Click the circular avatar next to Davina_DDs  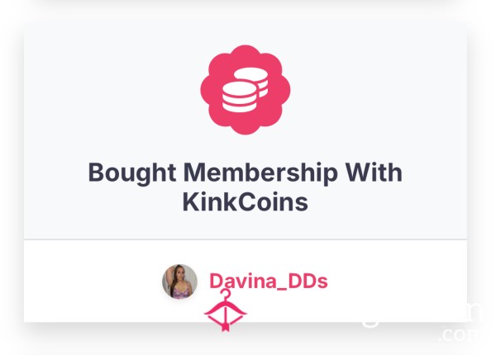pos(179,282)
